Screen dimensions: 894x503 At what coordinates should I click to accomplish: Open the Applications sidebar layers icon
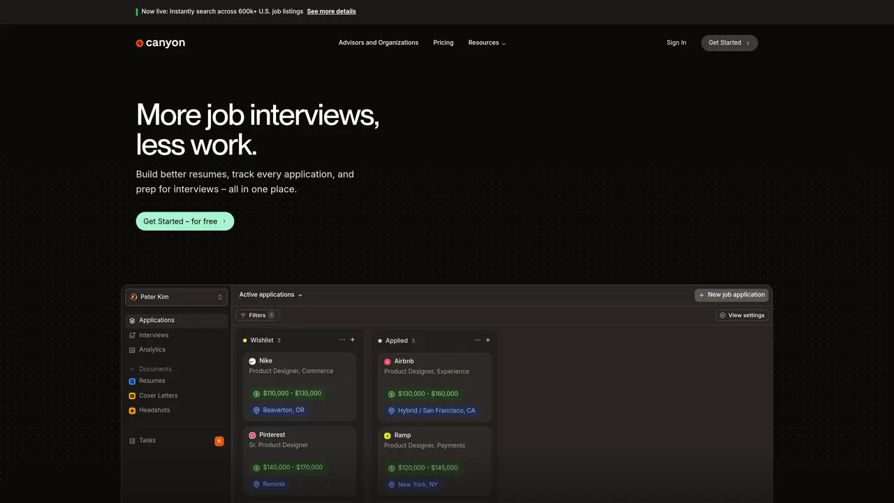tap(132, 321)
